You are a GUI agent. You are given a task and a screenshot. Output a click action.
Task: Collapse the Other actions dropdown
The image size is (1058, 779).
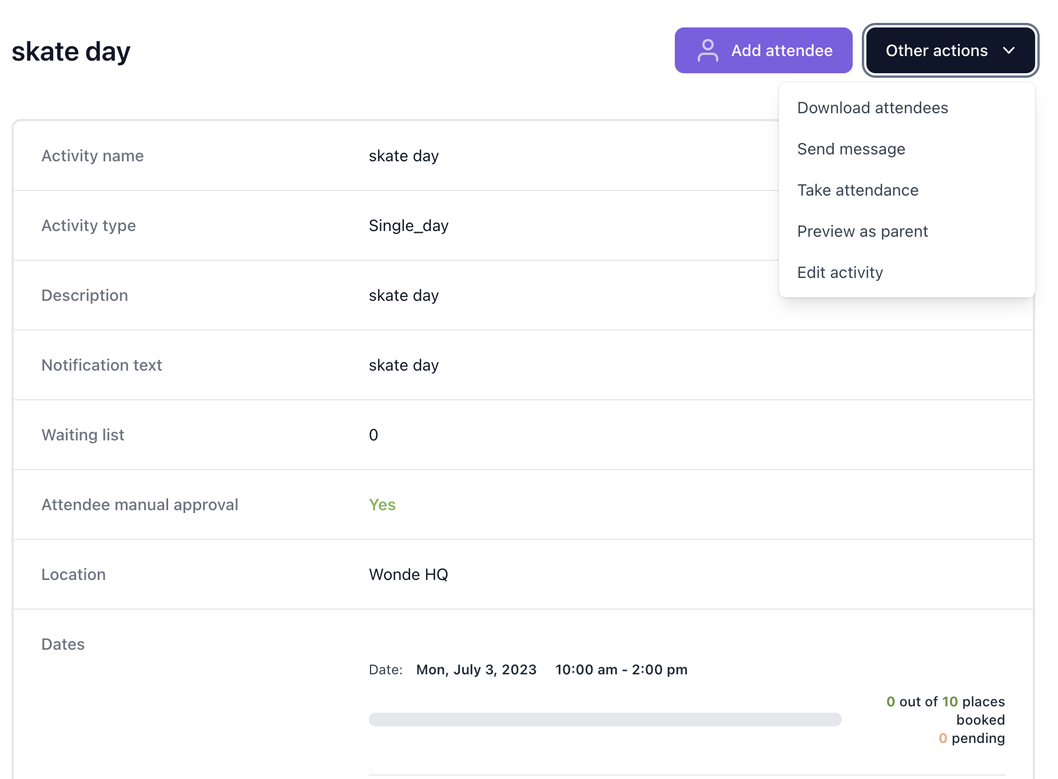(x=949, y=50)
